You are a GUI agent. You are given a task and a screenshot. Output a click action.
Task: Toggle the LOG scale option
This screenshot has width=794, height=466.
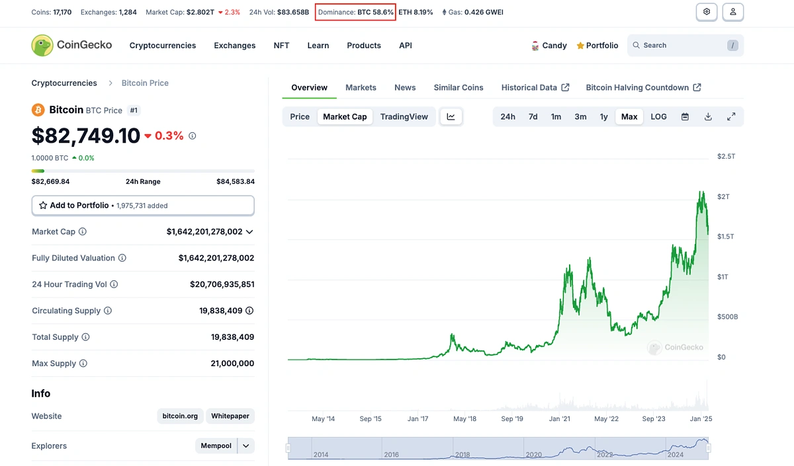pyautogui.click(x=658, y=116)
